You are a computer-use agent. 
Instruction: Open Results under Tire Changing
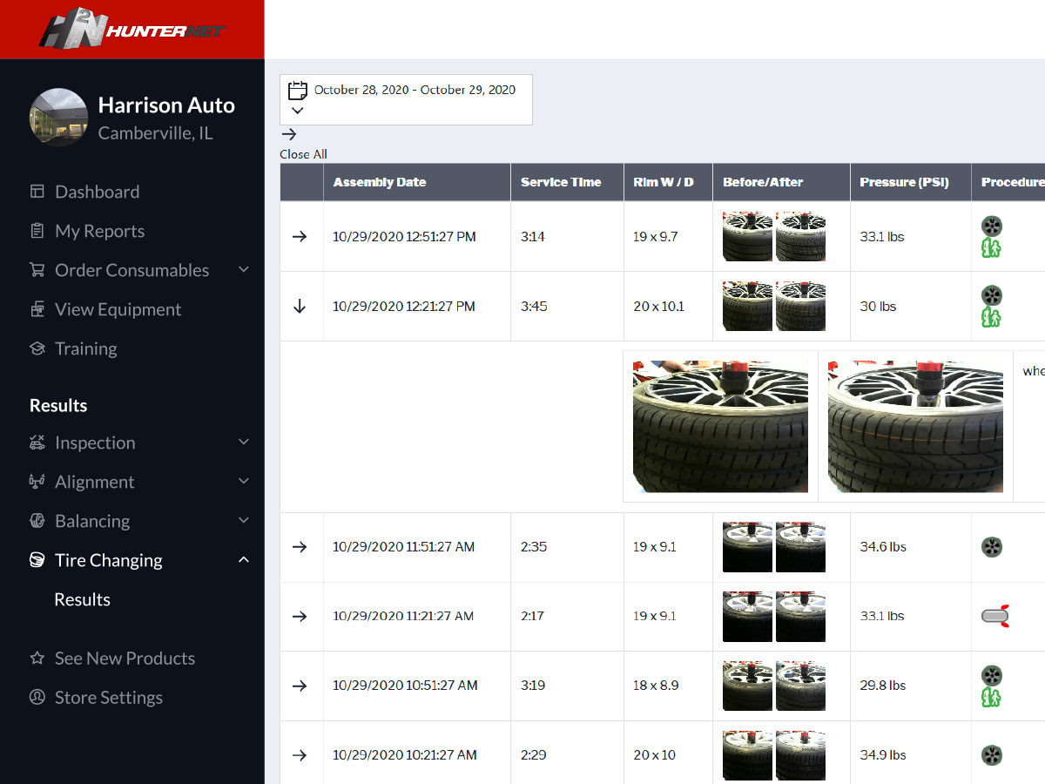(82, 599)
